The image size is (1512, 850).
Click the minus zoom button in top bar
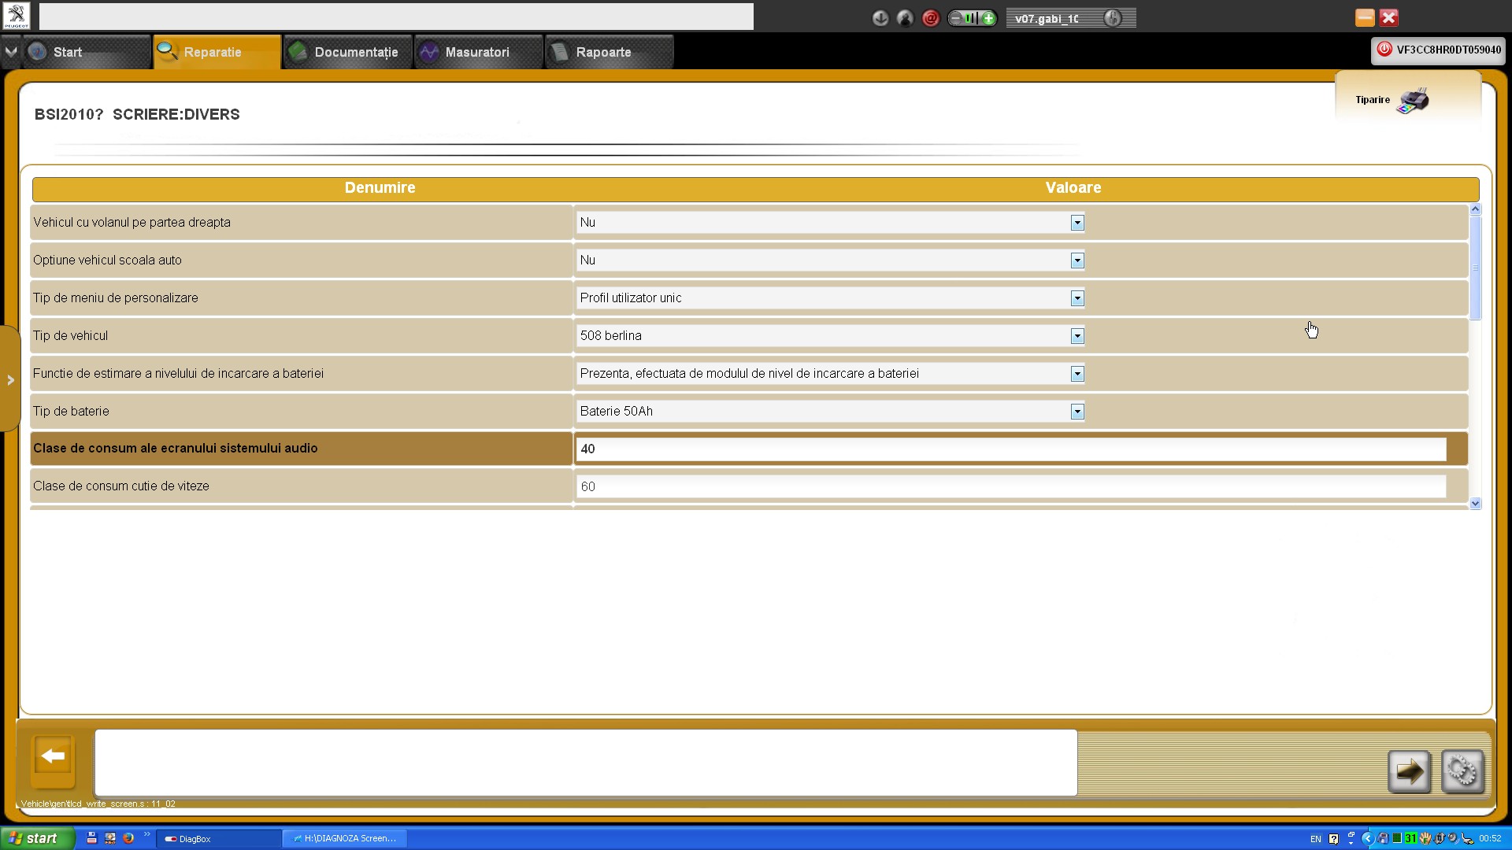[x=955, y=18]
